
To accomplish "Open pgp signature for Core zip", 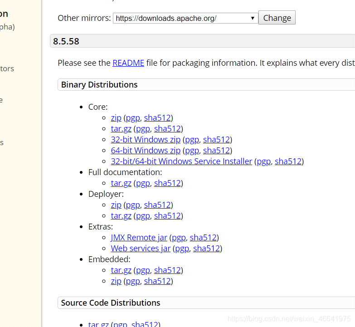I will pos(133,118).
